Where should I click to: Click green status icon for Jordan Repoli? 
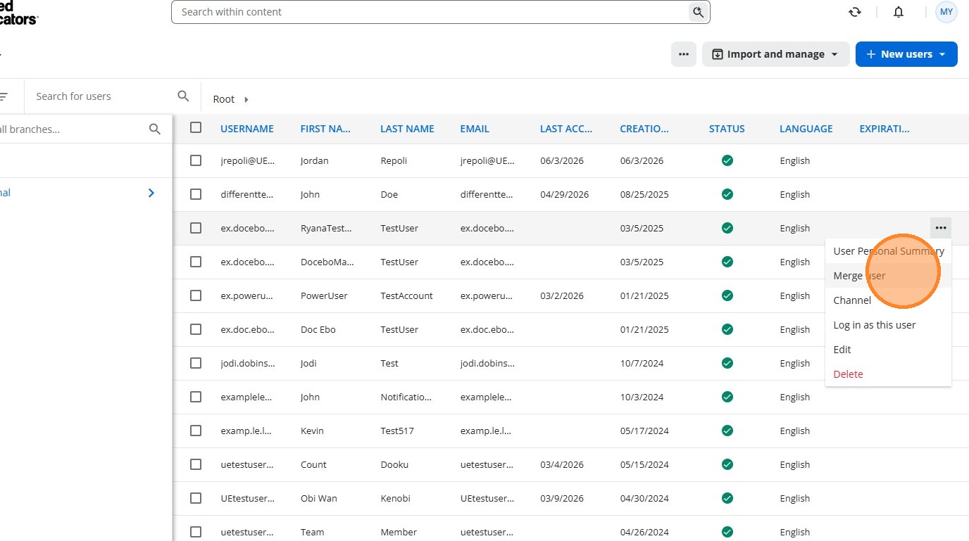[727, 160]
